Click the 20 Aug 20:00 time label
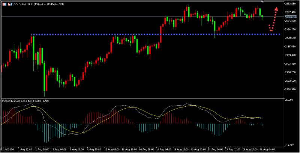 (199, 149)
